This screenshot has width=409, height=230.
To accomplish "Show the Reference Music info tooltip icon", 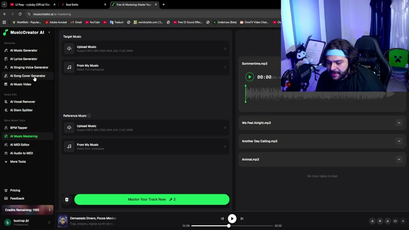I will point(89,116).
